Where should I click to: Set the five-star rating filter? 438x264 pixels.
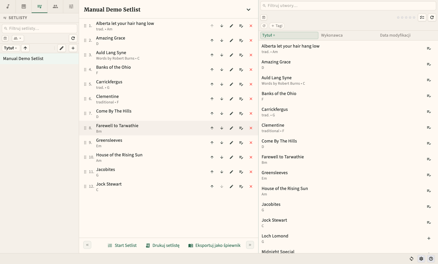414,18
